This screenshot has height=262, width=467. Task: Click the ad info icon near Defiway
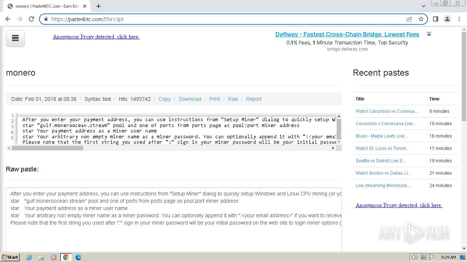[x=429, y=34]
